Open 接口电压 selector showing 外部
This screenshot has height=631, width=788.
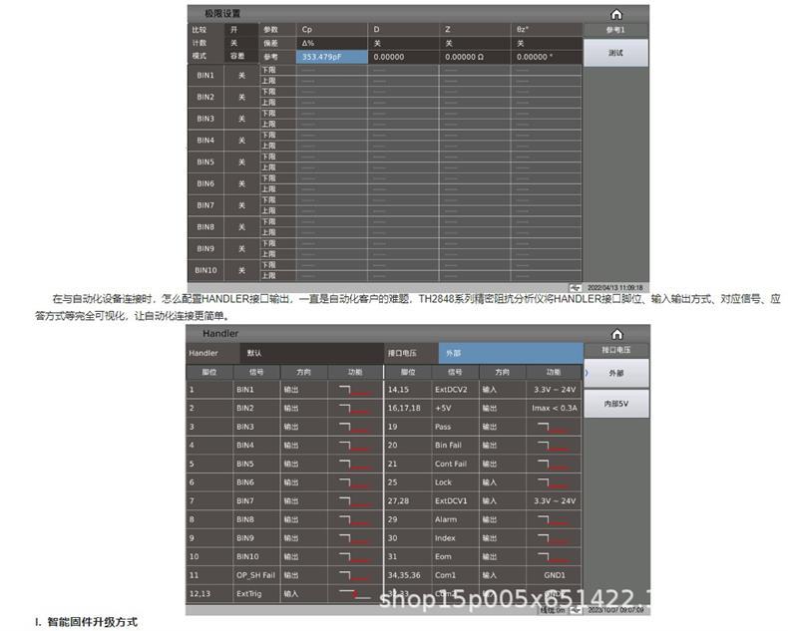[x=511, y=353]
